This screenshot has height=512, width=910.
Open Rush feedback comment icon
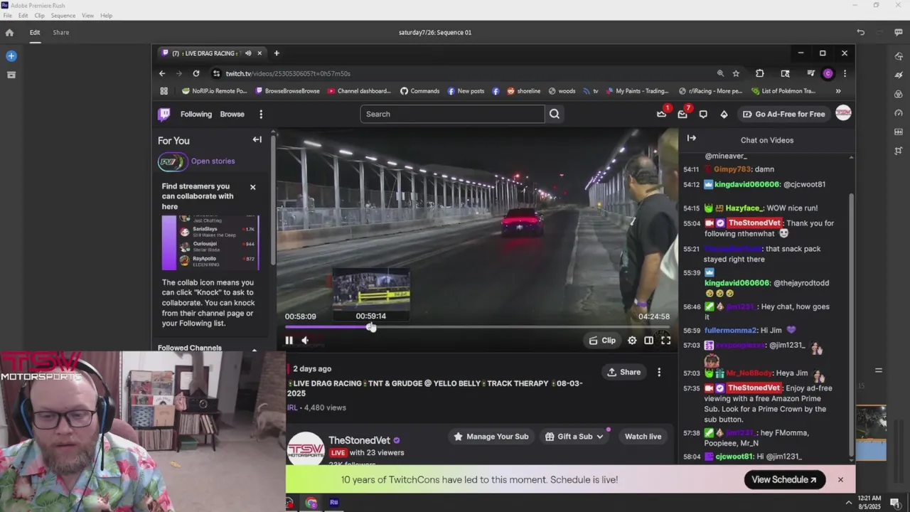pyautogui.click(x=899, y=32)
